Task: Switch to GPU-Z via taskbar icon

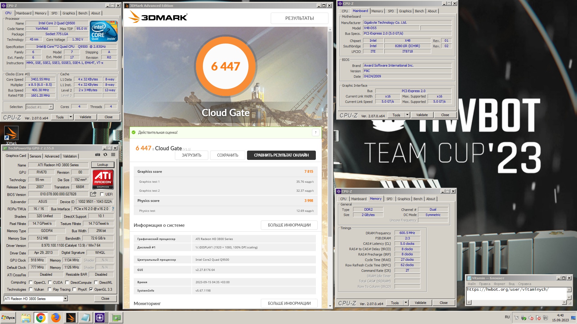Action: (116, 318)
